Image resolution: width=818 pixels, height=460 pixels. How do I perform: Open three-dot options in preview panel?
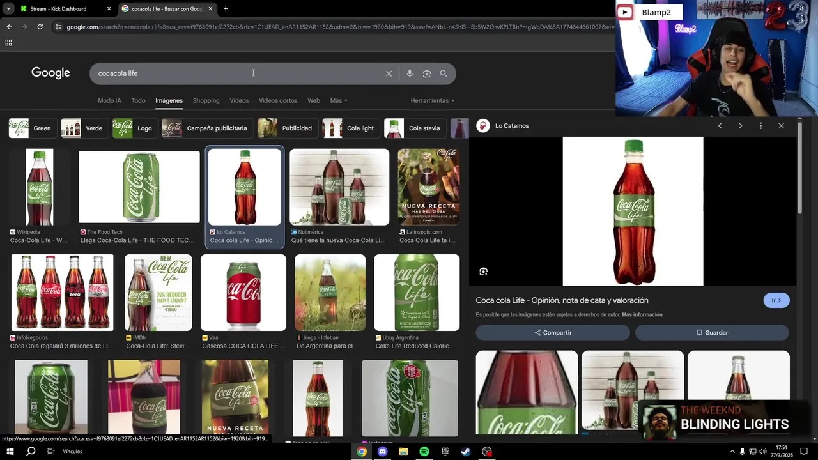760,126
